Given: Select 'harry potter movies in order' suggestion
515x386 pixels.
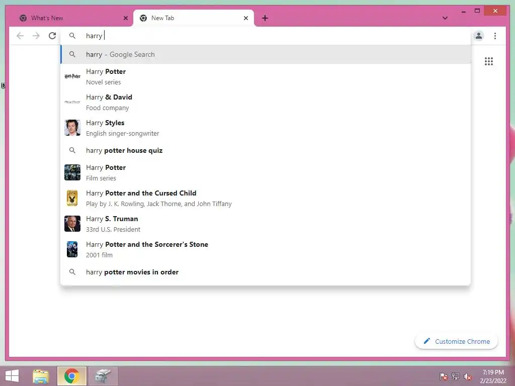Looking at the screenshot, I should coord(266,272).
